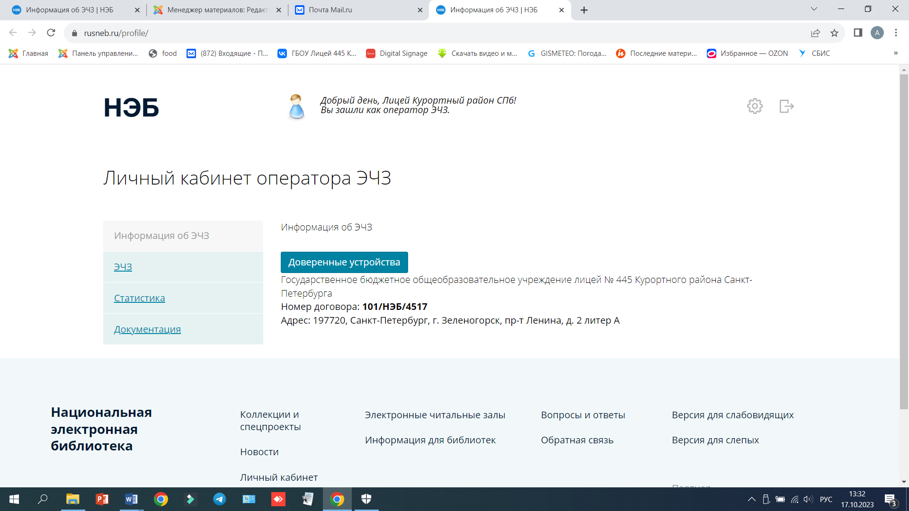This screenshot has height=511, width=909.
Task: Open Электронные читальные залы footer link
Action: click(435, 415)
